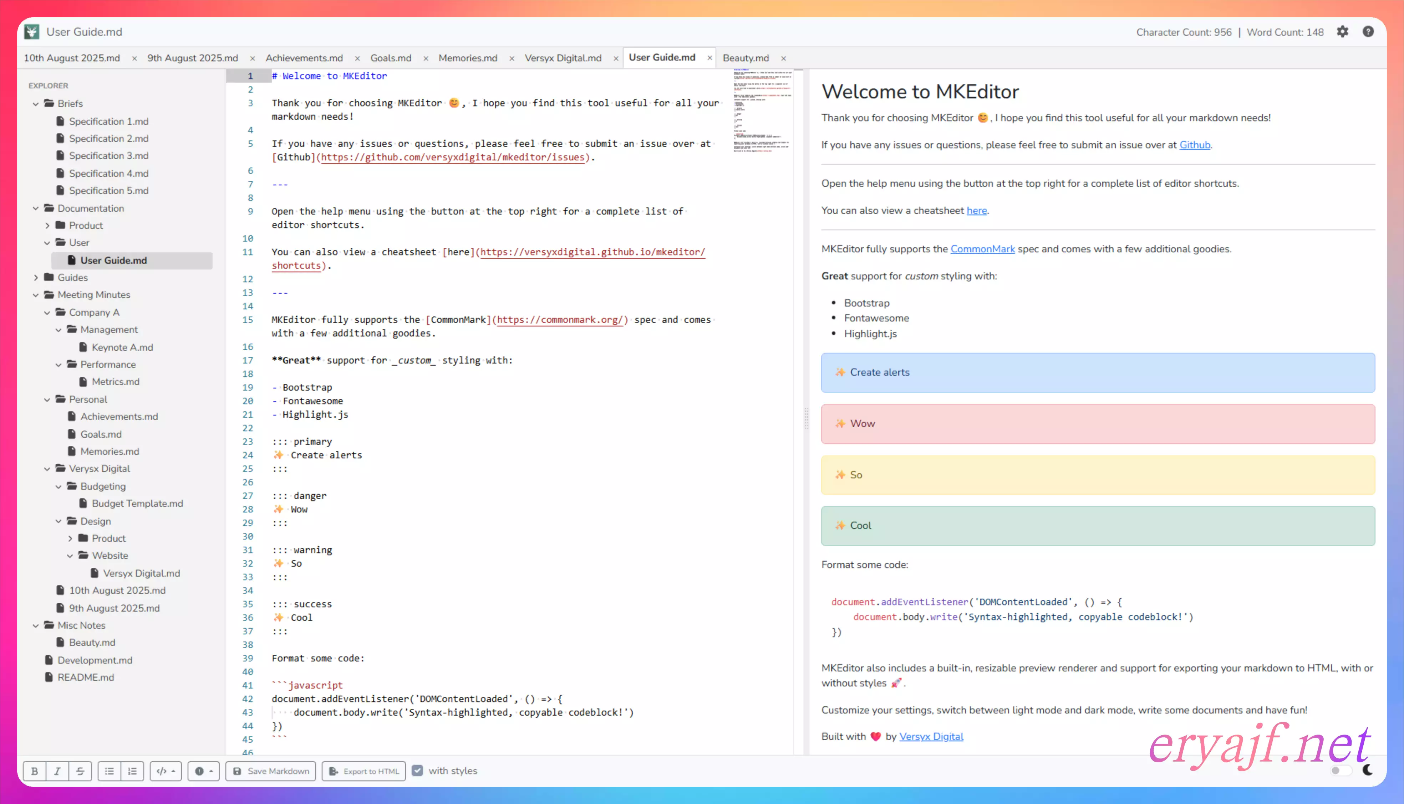Click Save Markdown button

click(x=271, y=771)
